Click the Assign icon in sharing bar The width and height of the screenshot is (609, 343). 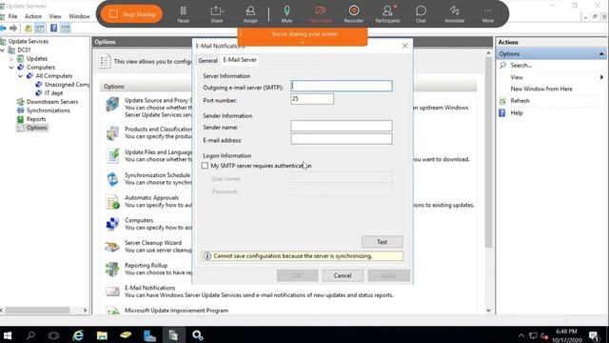point(250,14)
